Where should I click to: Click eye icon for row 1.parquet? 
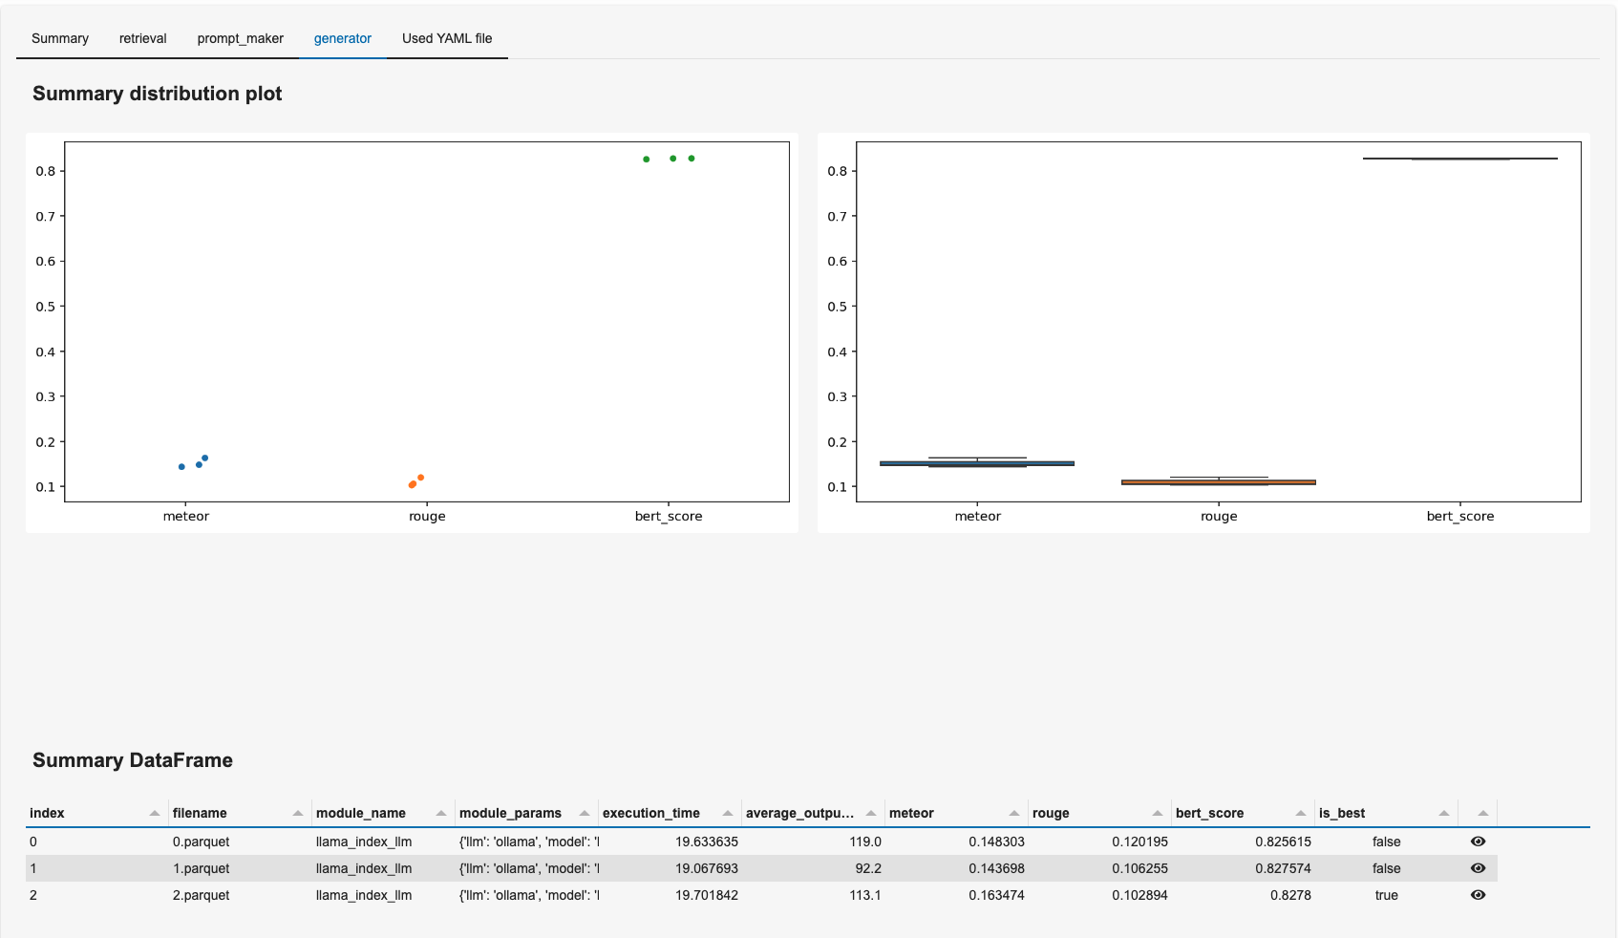coord(1478,868)
